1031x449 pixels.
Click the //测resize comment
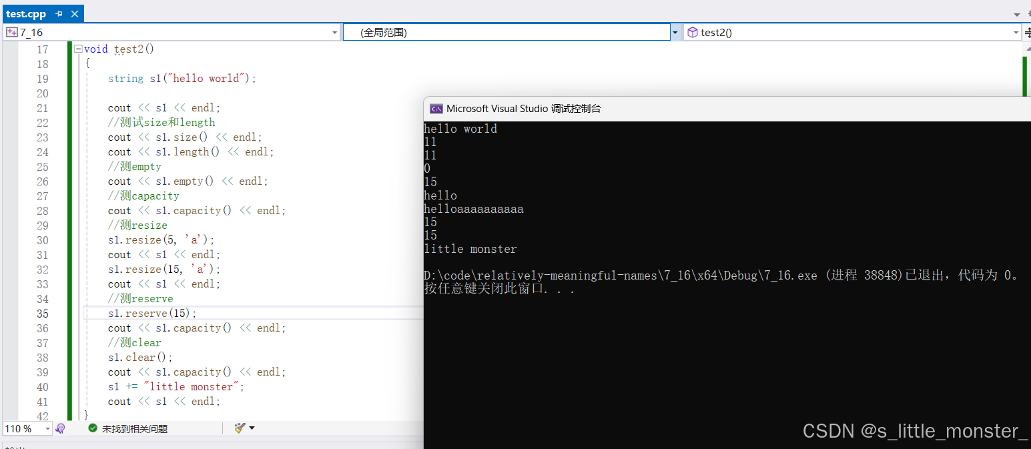[137, 226]
